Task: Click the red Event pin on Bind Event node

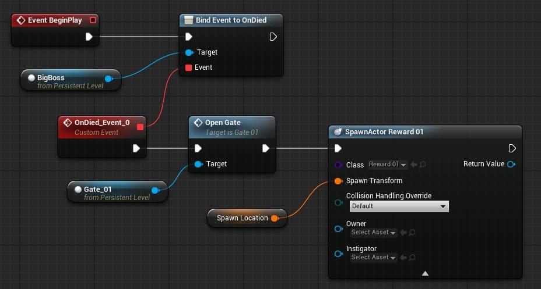Action: coord(188,68)
